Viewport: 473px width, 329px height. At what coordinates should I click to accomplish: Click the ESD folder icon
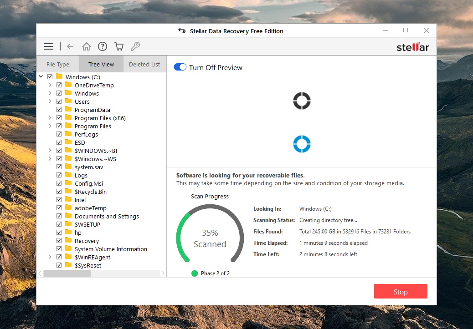click(x=68, y=142)
